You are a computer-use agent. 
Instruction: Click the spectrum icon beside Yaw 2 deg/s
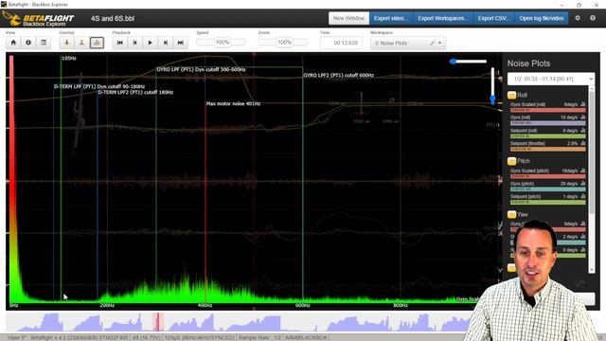(583, 237)
